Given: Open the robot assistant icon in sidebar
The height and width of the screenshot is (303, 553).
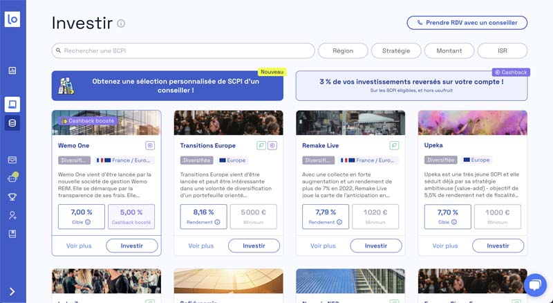Looking at the screenshot, I should coord(12,178).
